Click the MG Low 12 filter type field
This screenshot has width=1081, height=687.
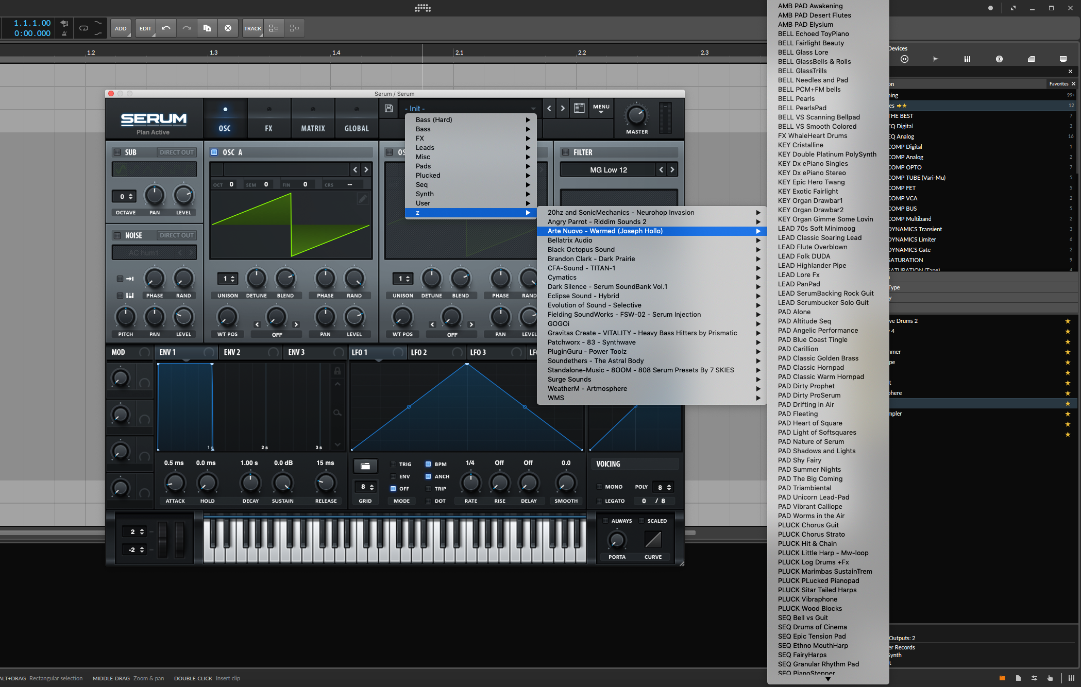tap(608, 170)
